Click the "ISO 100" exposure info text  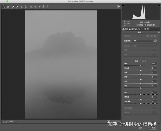(x=140, y=25)
